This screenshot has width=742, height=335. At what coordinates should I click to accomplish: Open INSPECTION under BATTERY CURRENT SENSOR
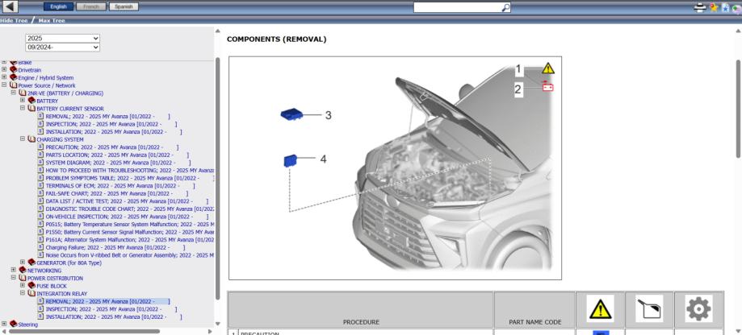(x=111, y=124)
